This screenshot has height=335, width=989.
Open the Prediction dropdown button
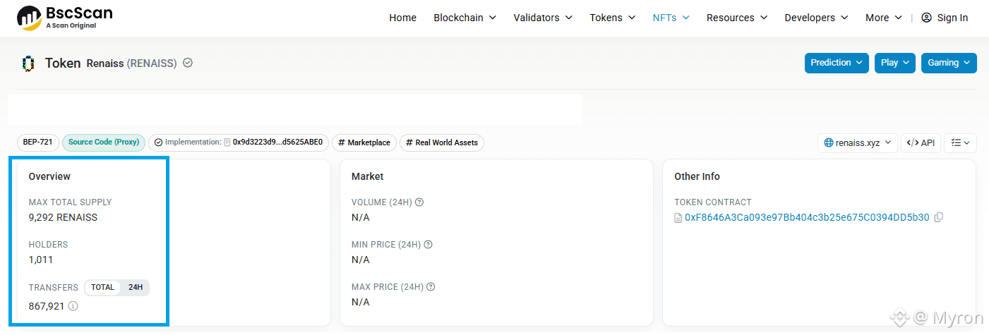click(837, 63)
